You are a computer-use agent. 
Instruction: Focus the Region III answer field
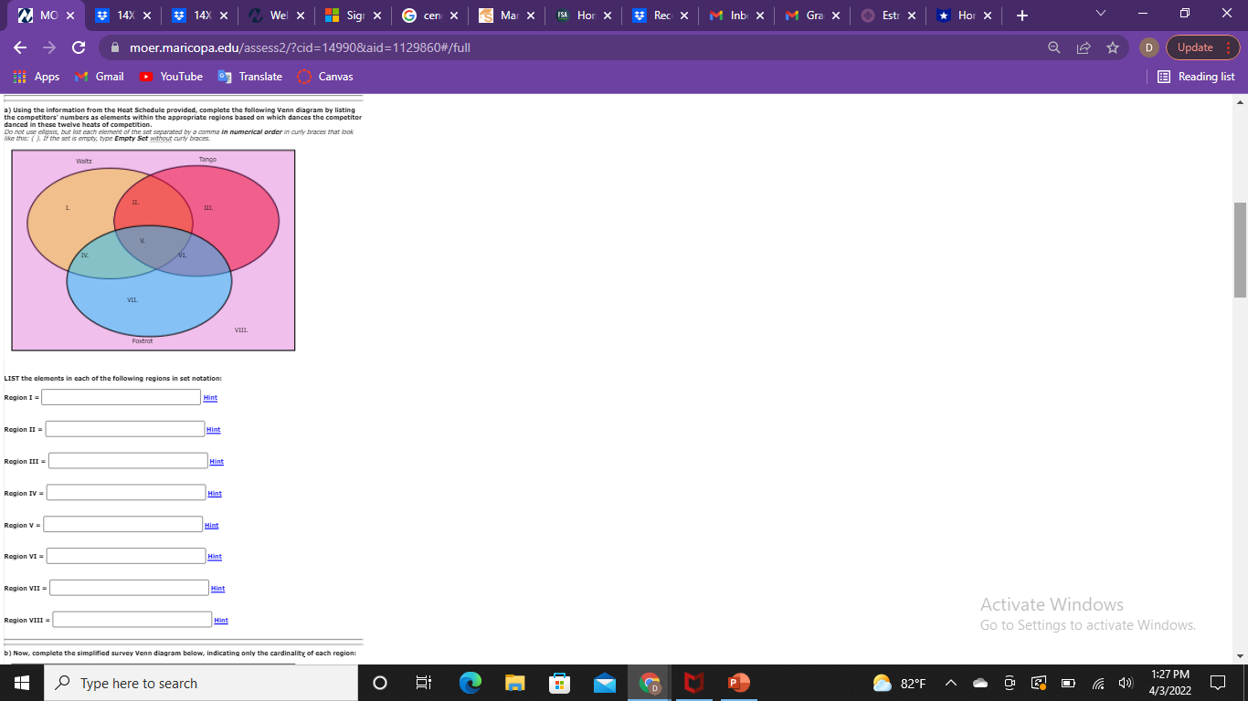pos(128,461)
